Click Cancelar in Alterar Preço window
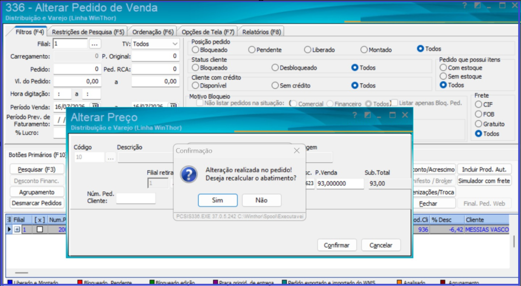This screenshot has height=286, width=521. tap(381, 245)
